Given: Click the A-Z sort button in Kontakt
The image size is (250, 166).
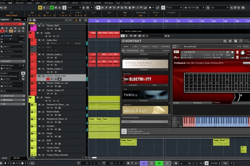Looking at the screenshot, I should coord(142,50).
